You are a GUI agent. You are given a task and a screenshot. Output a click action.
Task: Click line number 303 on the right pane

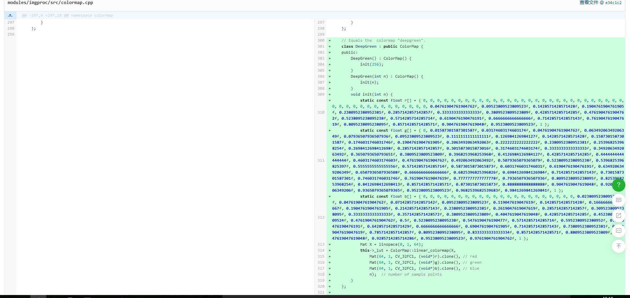point(321,58)
